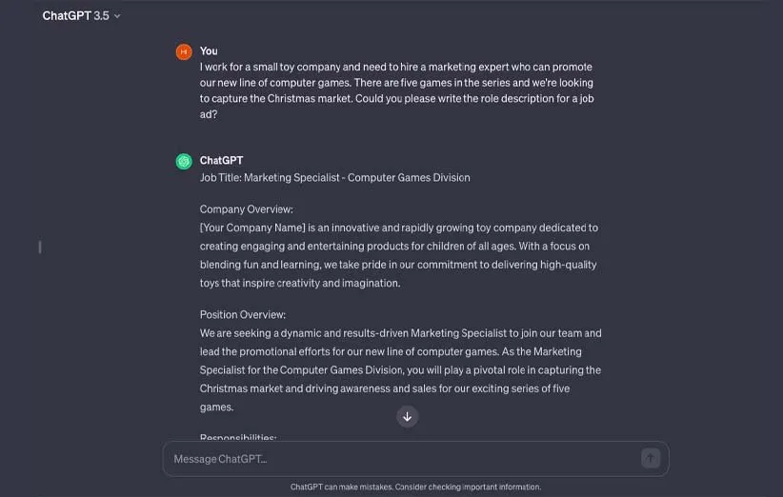The height and width of the screenshot is (497, 783).
Task: Click the orange user avatar icon
Action: pos(184,51)
